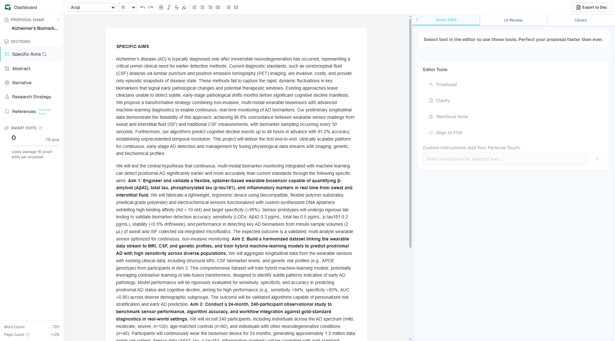
Task: Switch to the Smart Edits tab
Action: coord(446,20)
